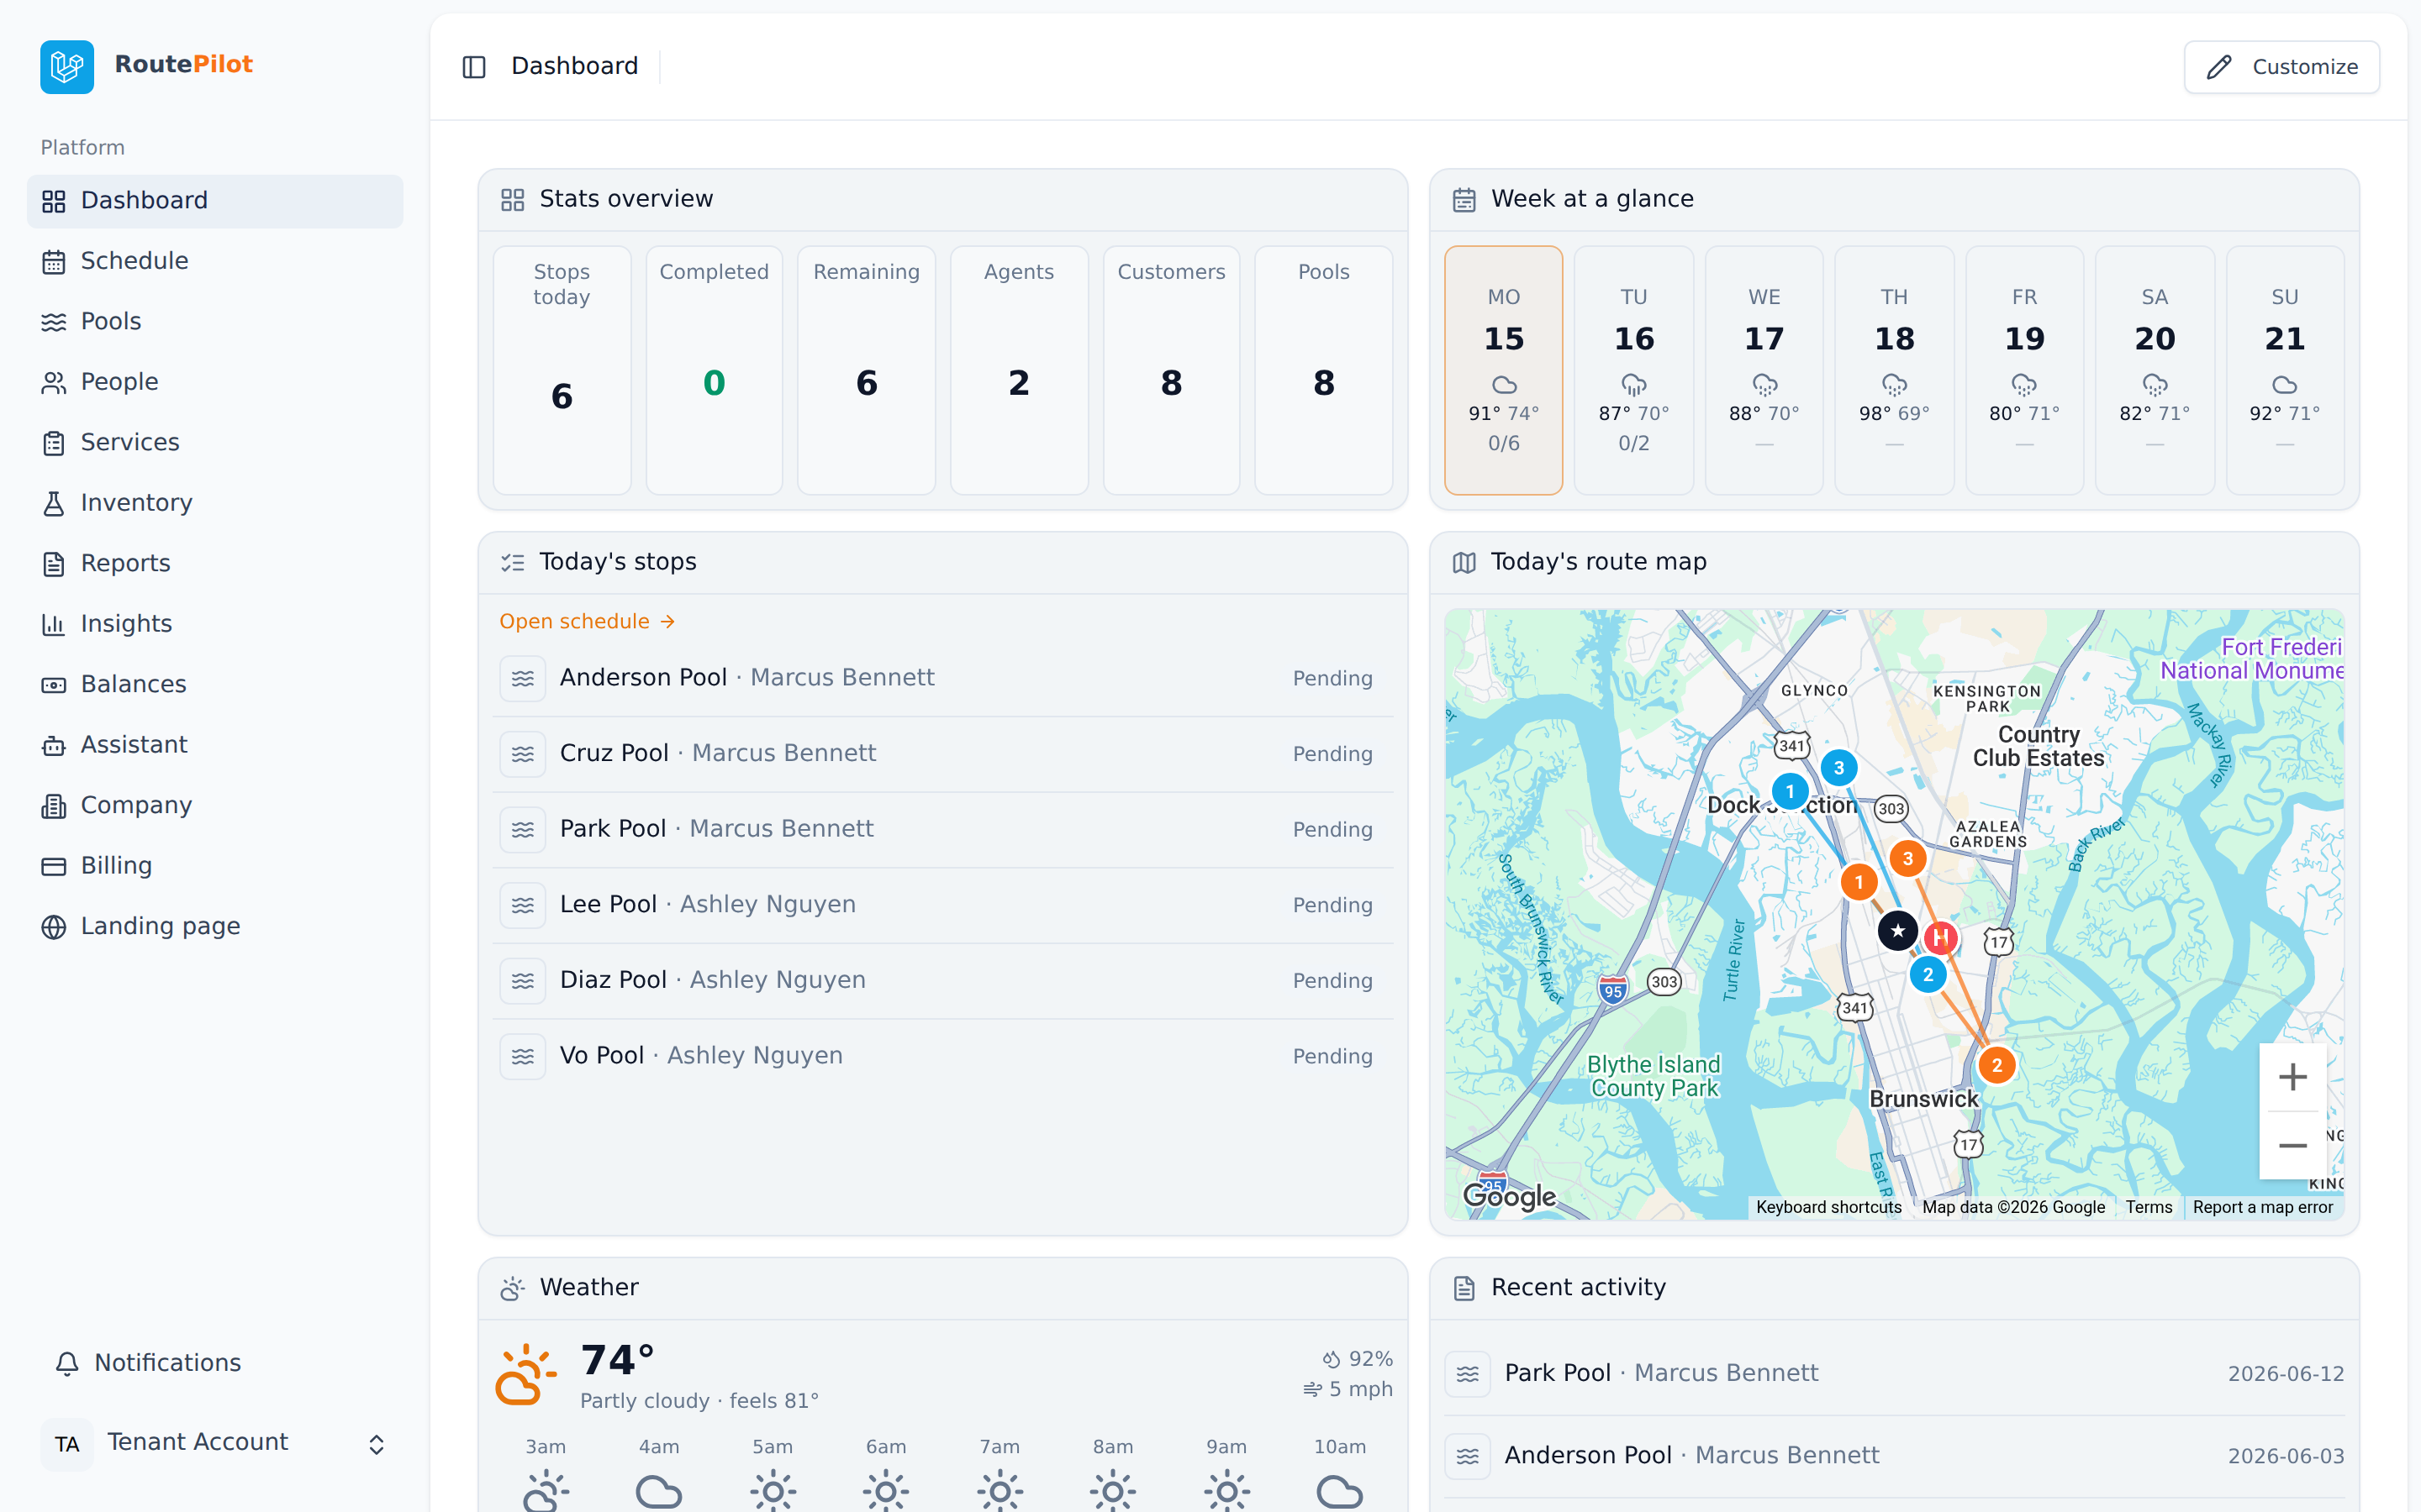Screen dimensions: 2421x1512
Task: Select Tuesday 16 day card
Action: pyautogui.click(x=1633, y=370)
